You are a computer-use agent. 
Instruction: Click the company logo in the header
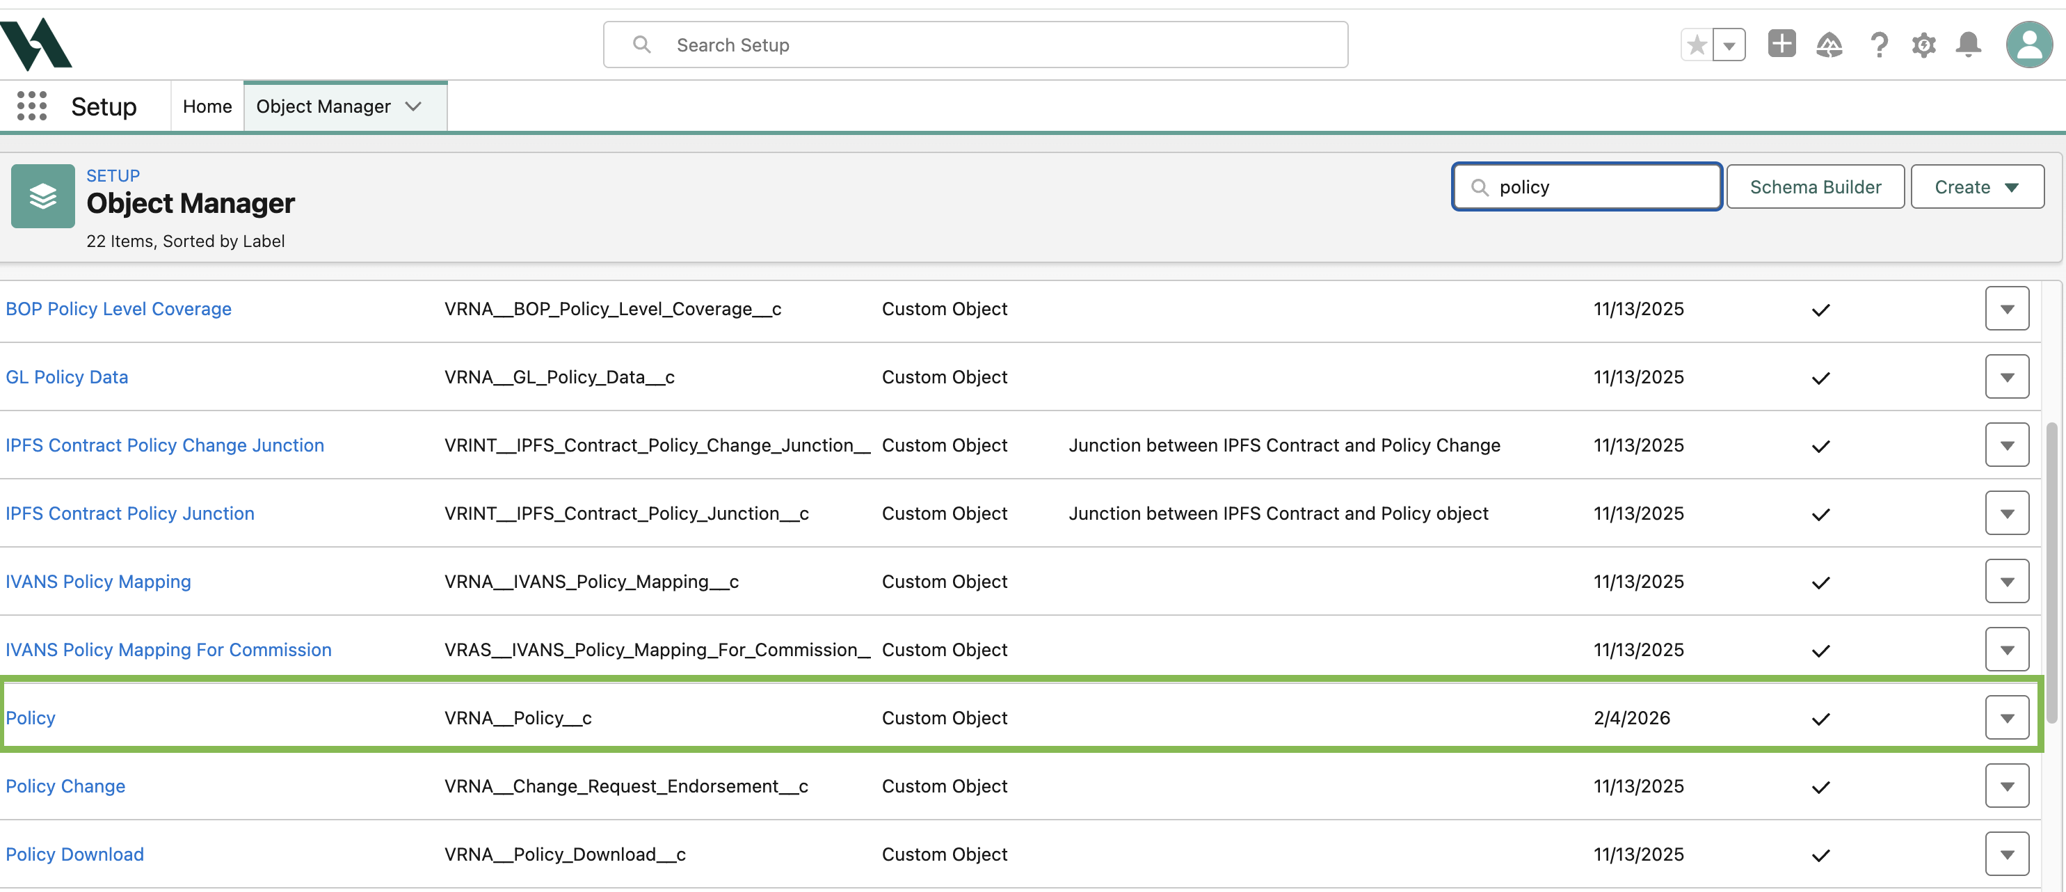point(36,44)
